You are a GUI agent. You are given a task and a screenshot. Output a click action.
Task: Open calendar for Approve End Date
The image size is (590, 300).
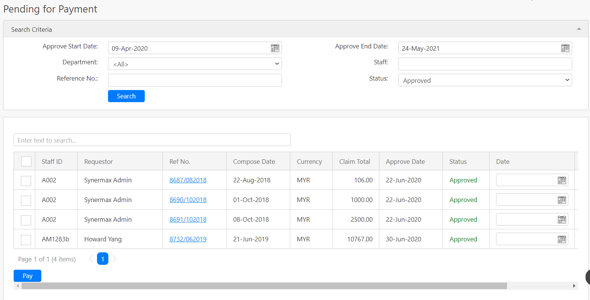[565, 48]
